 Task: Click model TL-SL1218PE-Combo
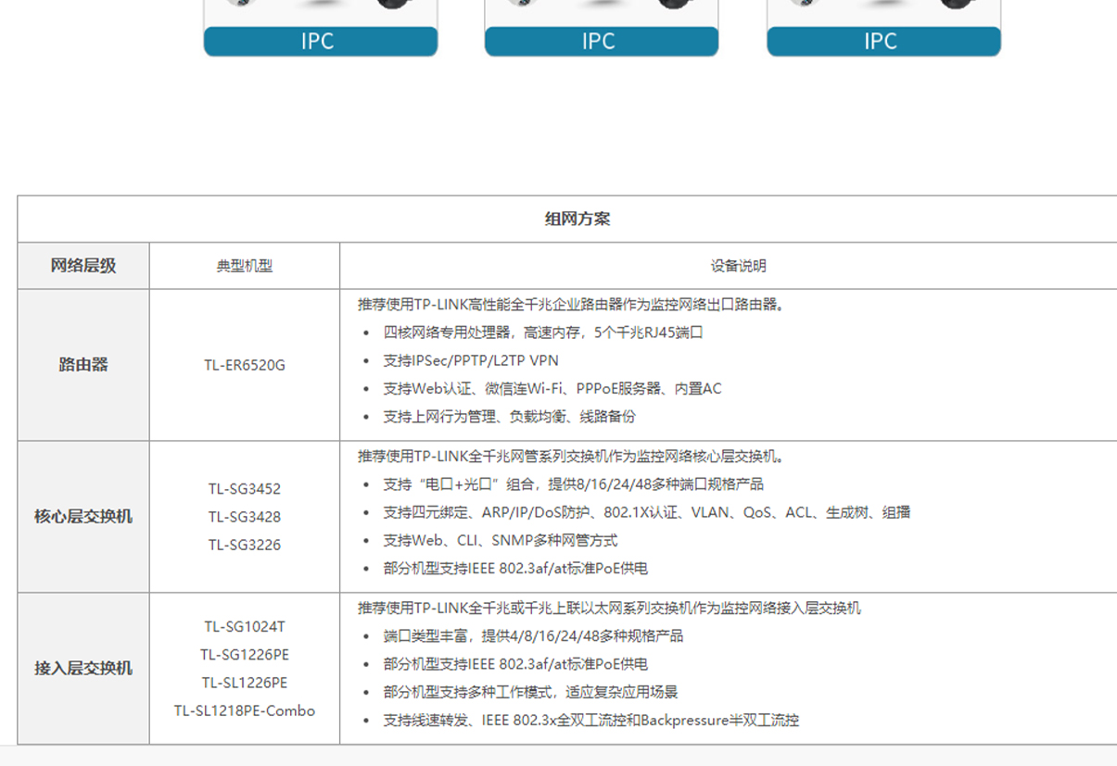245,711
